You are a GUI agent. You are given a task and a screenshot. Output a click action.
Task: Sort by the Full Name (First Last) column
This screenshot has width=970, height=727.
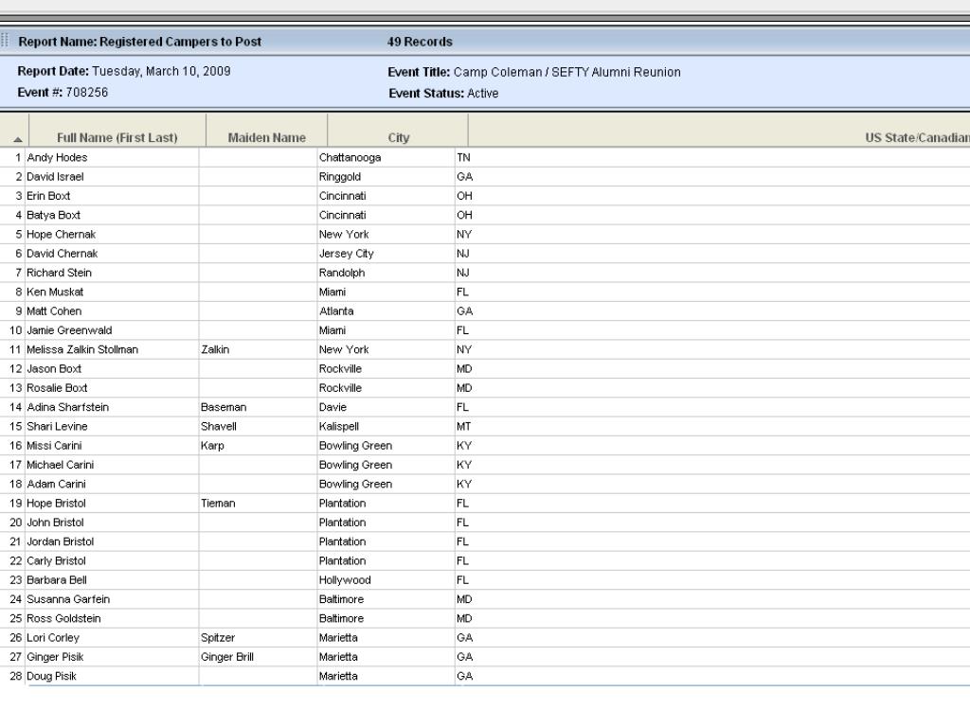click(x=117, y=137)
